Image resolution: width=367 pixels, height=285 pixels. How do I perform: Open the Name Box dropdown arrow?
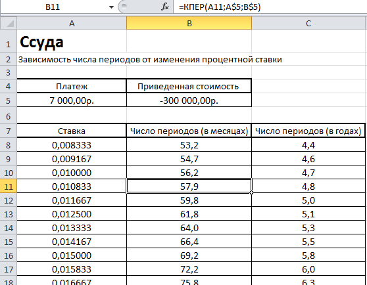tap(111, 7)
